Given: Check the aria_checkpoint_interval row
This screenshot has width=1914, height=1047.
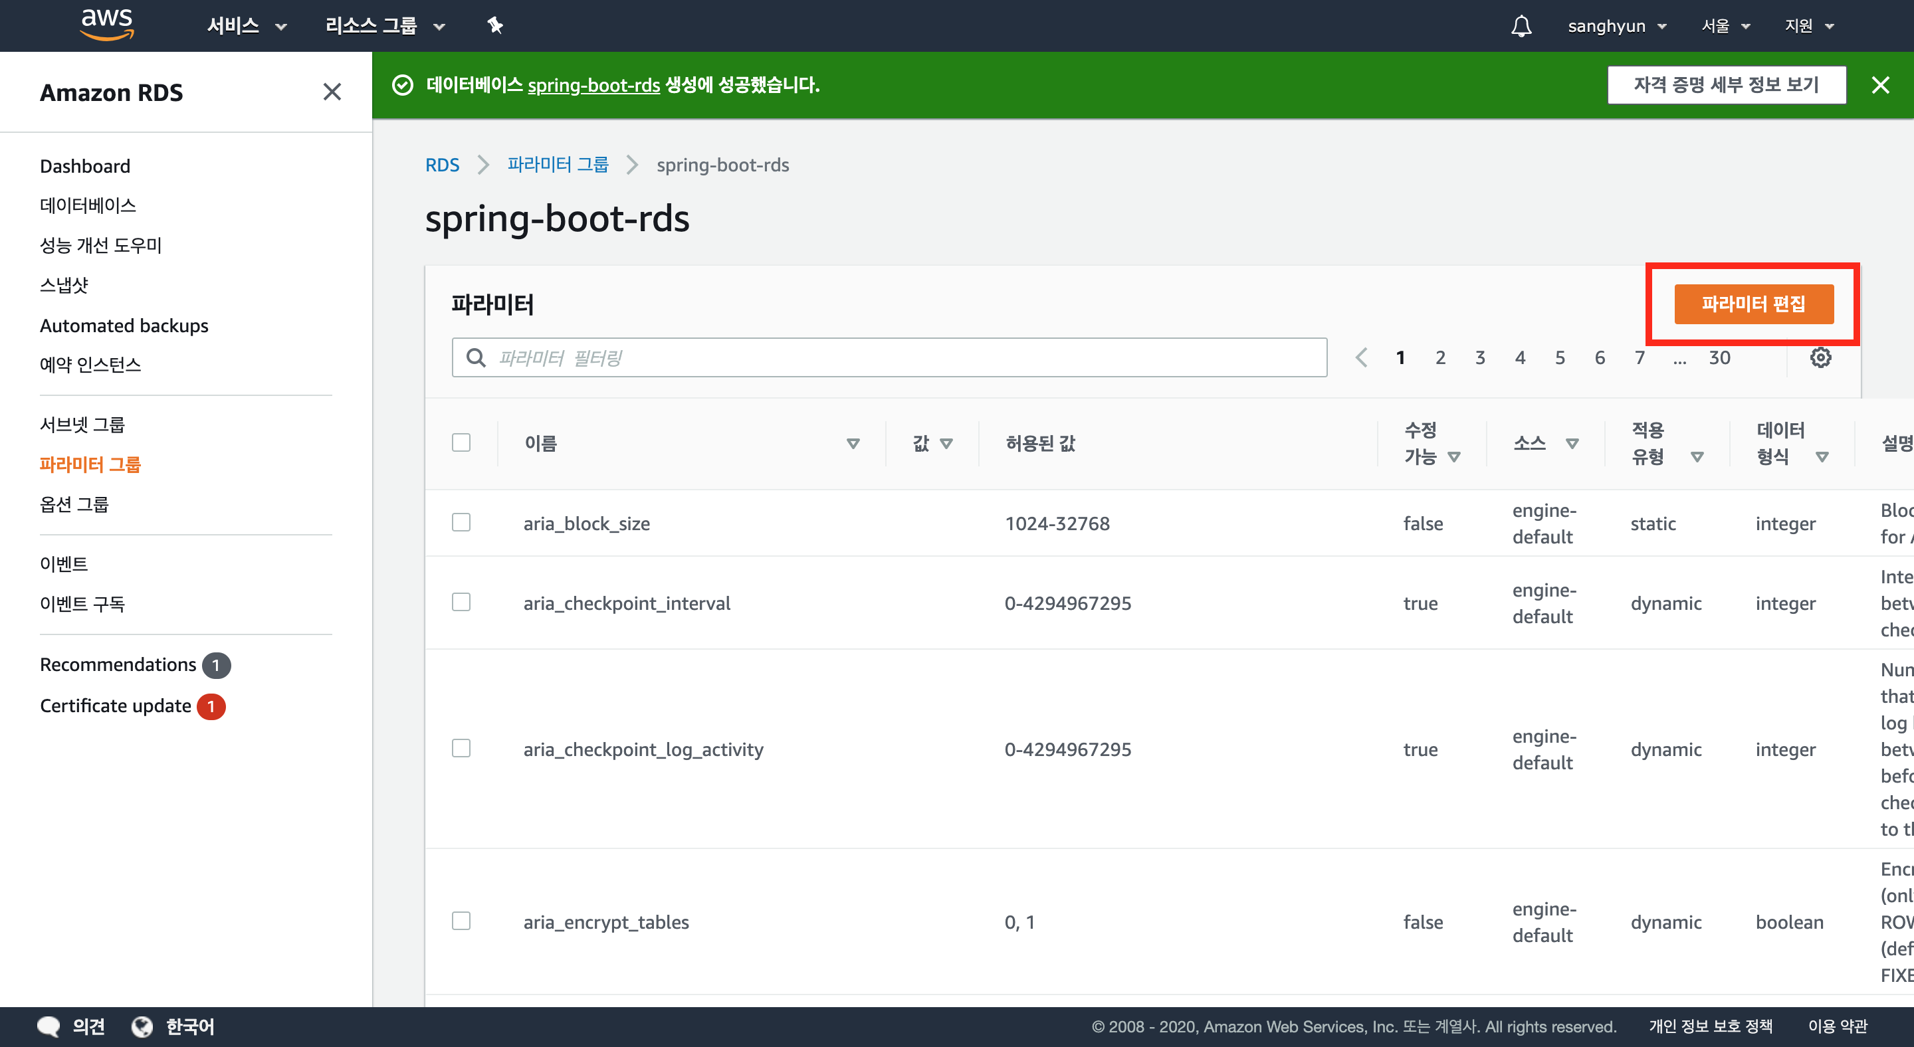Looking at the screenshot, I should click(461, 602).
